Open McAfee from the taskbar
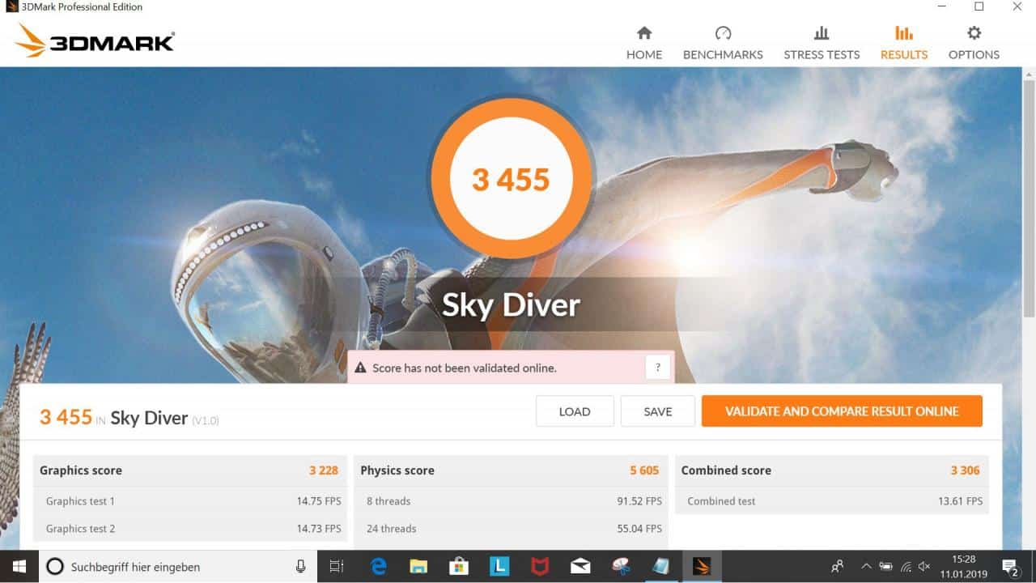This screenshot has width=1036, height=583. 540,566
